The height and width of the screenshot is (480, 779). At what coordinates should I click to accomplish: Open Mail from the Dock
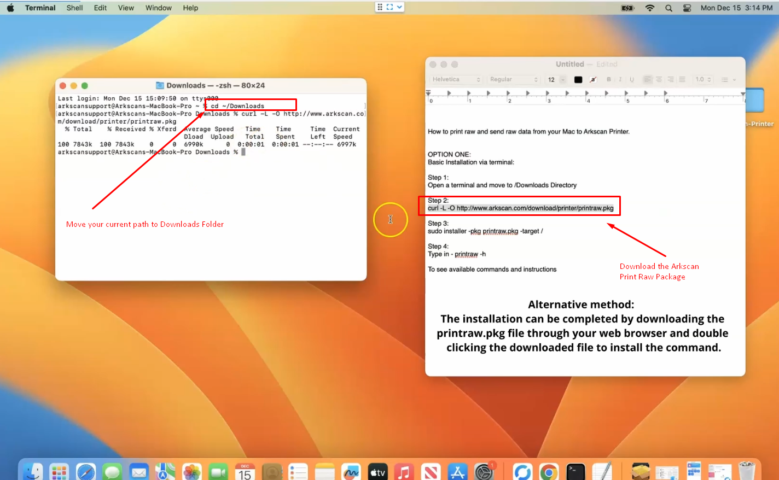[139, 472]
